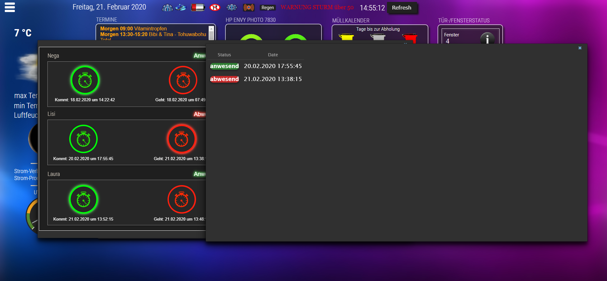Click the boat icon in top bar
Screen dimensions: 607x281
(181, 8)
